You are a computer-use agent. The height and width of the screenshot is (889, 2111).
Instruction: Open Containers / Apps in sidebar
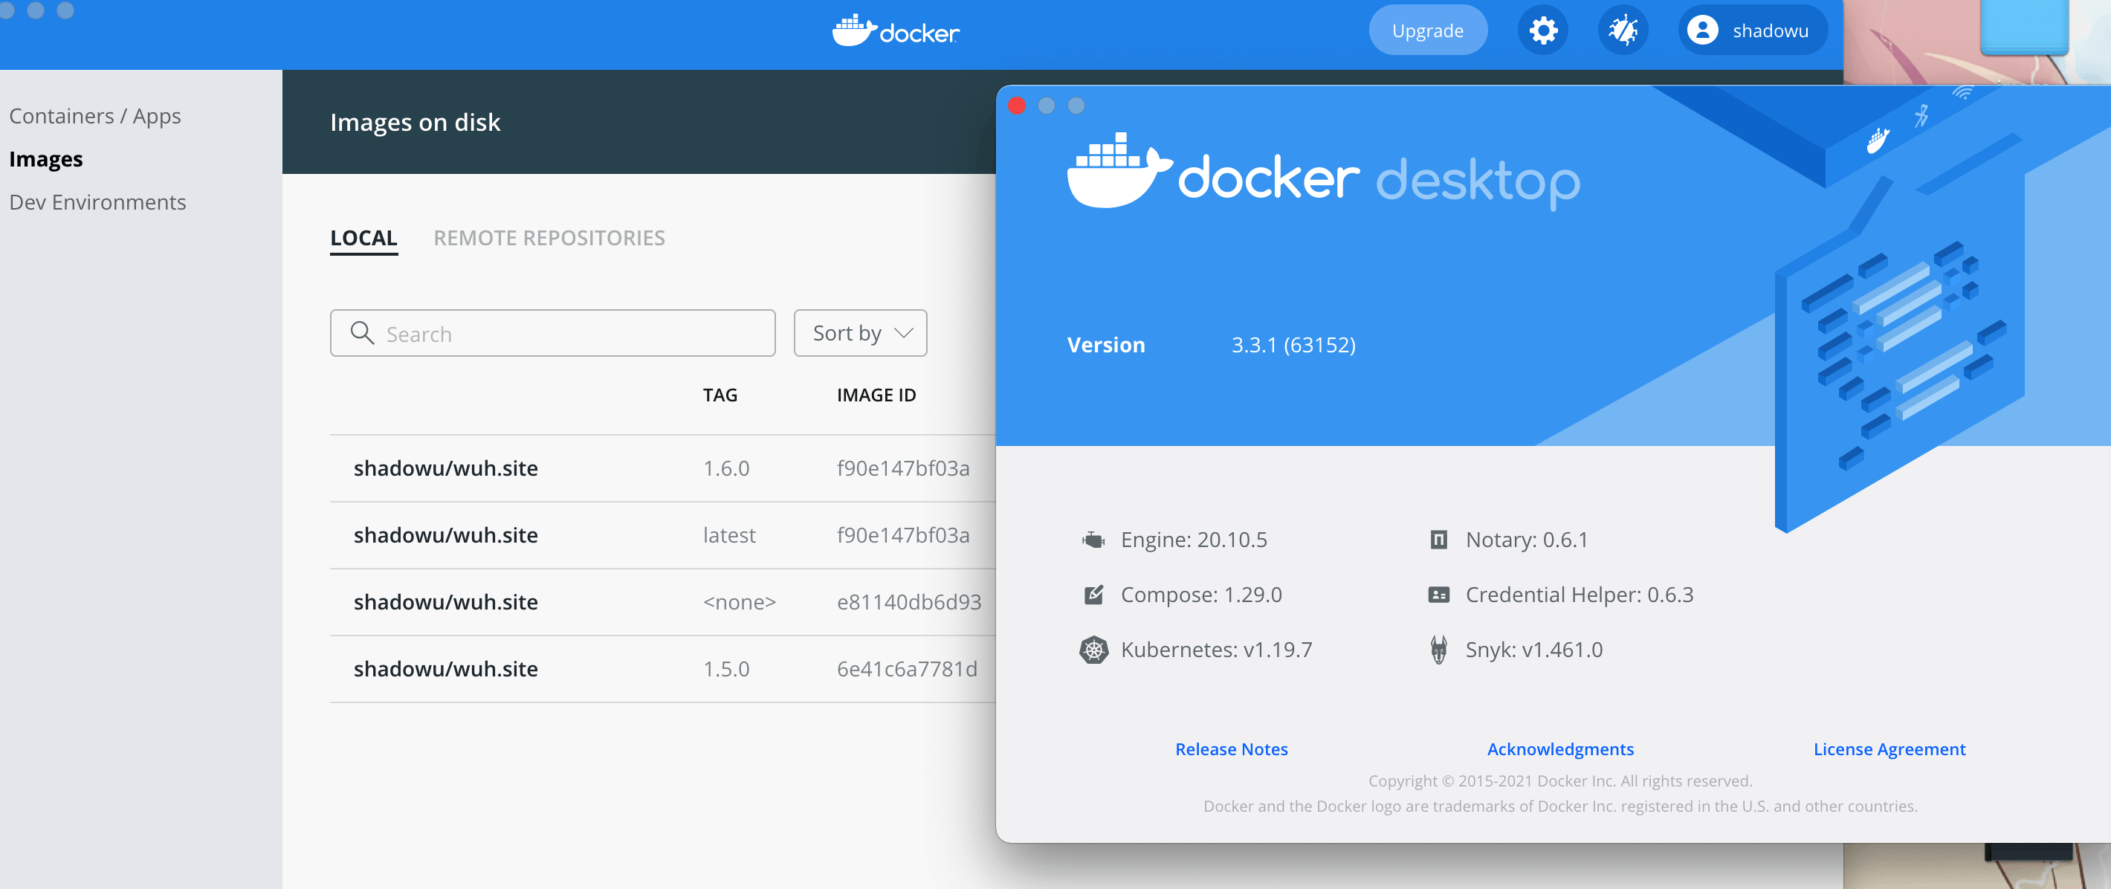tap(95, 117)
